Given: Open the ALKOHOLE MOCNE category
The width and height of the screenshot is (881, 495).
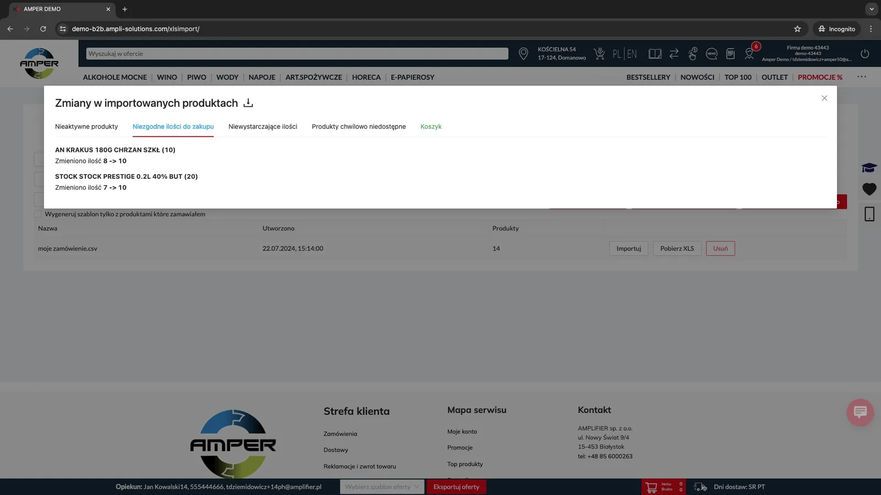Looking at the screenshot, I should tap(115, 77).
